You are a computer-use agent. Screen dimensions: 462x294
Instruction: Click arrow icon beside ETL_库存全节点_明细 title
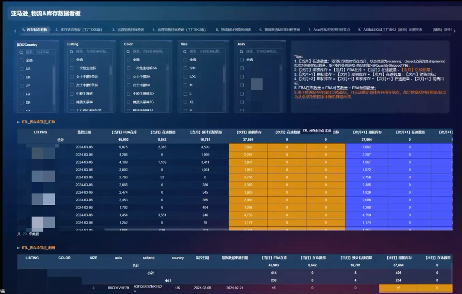coord(18,248)
